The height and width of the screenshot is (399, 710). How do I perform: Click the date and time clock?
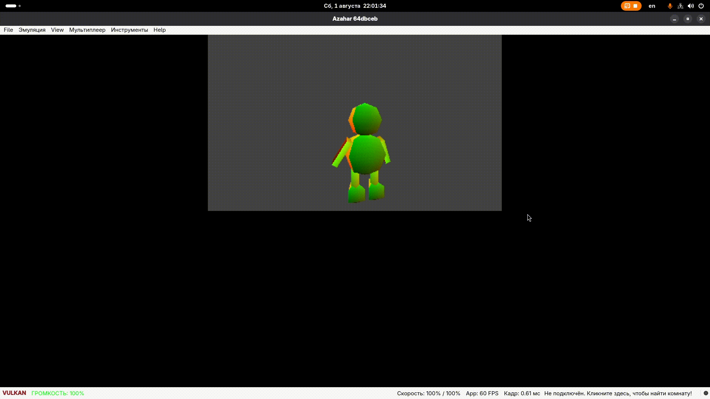(x=355, y=6)
